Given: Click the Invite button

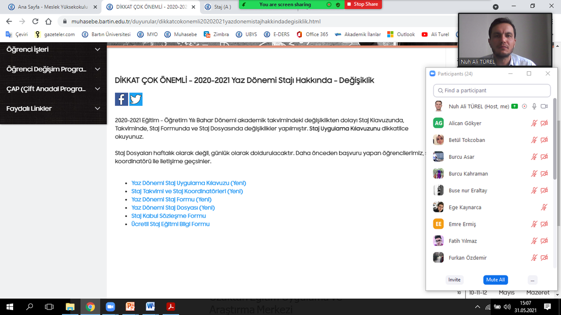Looking at the screenshot, I should [x=454, y=280].
